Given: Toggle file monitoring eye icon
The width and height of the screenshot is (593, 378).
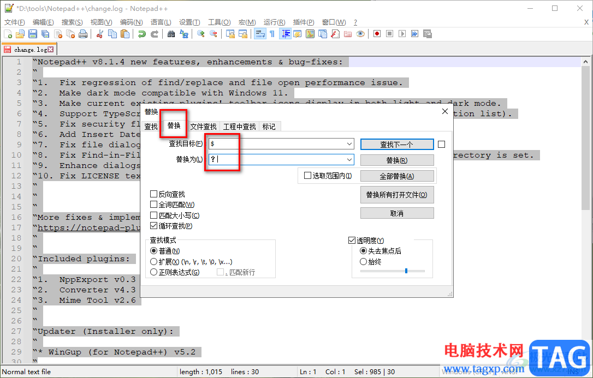Looking at the screenshot, I should coord(360,34).
